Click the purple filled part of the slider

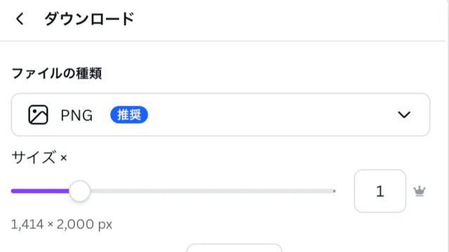tap(40, 191)
